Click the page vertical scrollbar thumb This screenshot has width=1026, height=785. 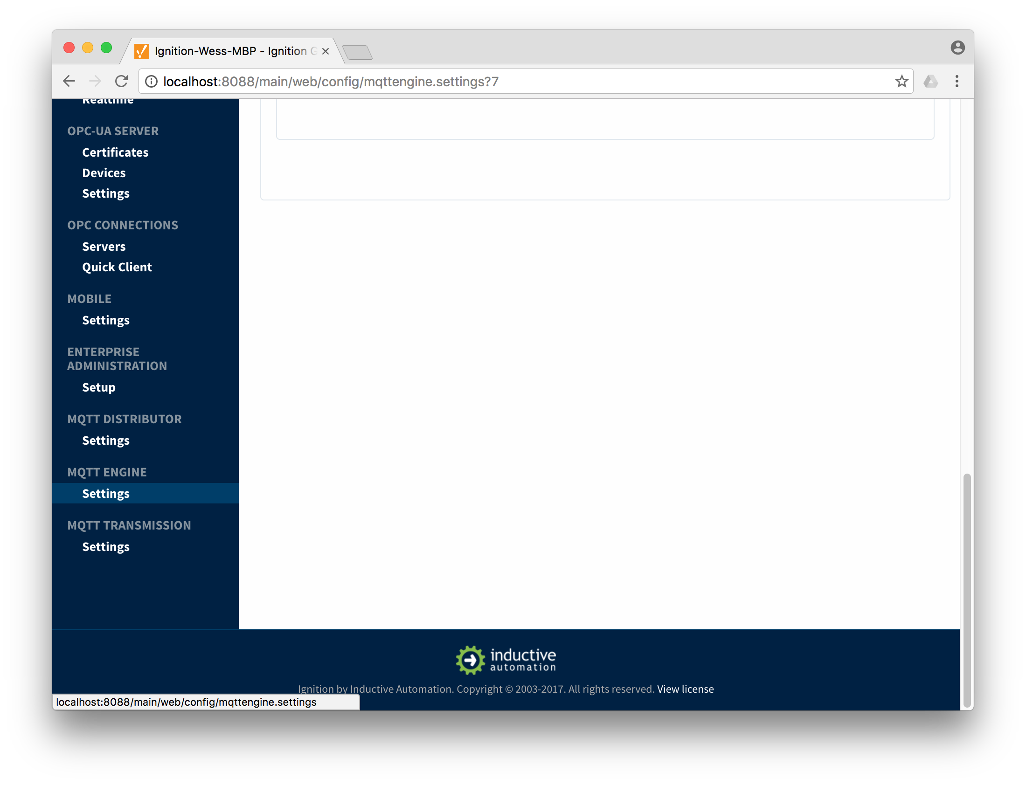coord(967,591)
